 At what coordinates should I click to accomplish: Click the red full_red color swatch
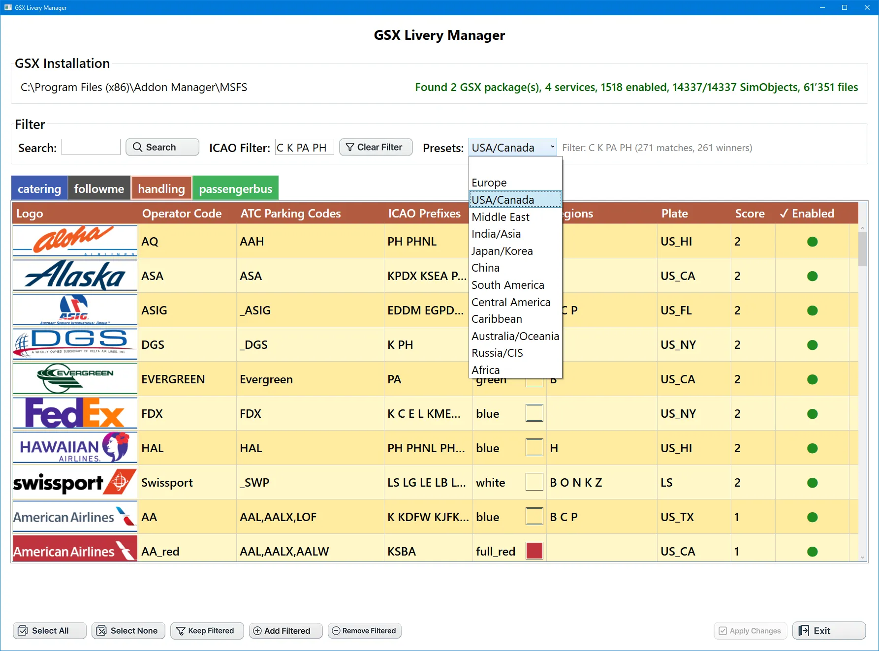534,551
